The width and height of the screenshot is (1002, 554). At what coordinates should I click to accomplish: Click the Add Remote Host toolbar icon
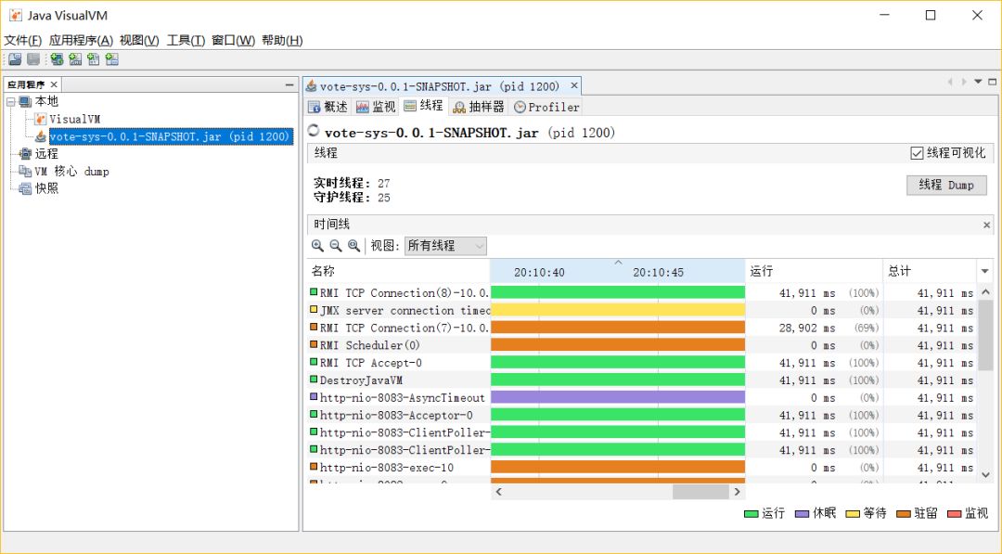57,59
